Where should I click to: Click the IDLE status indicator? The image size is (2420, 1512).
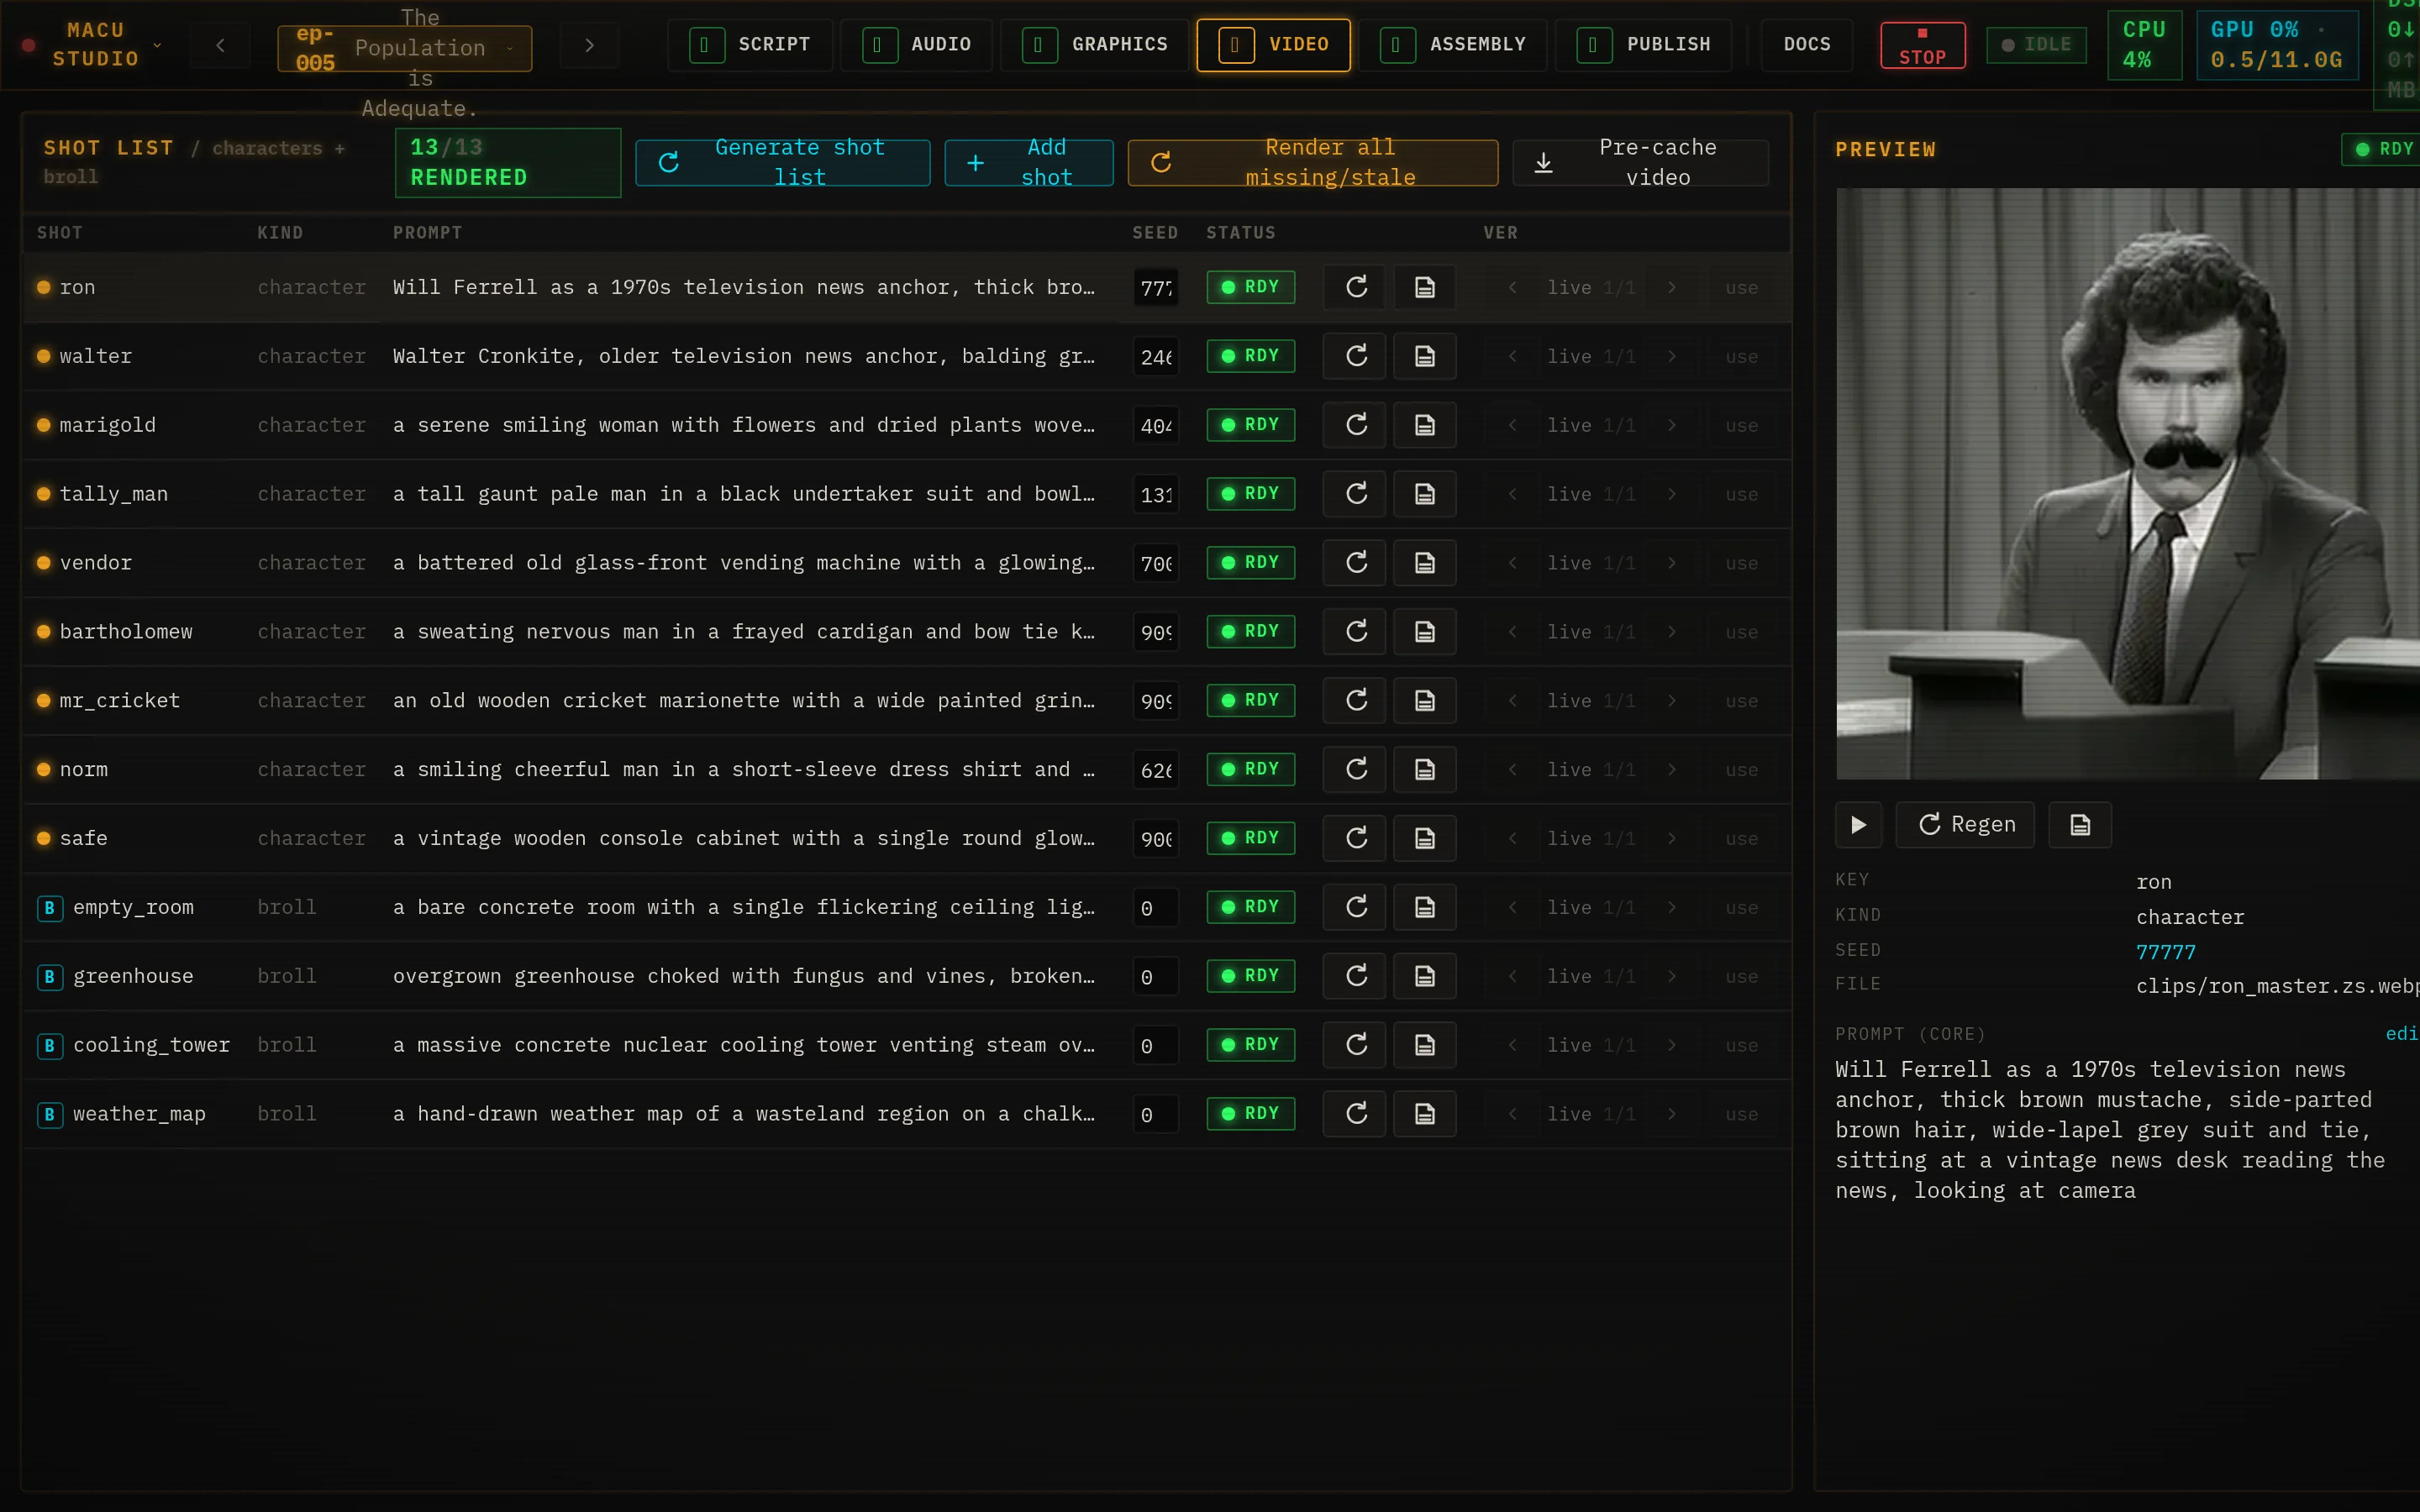(x=2036, y=45)
